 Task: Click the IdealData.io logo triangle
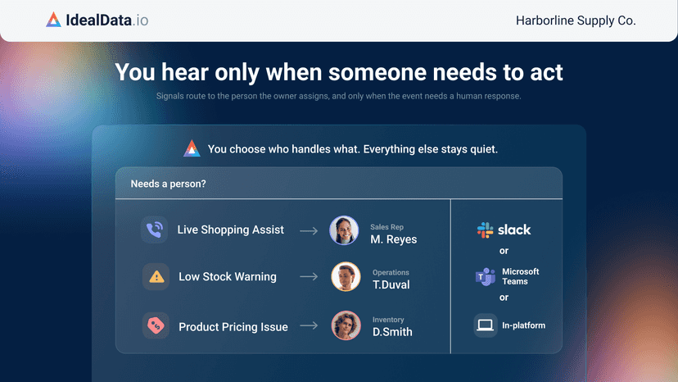53,20
